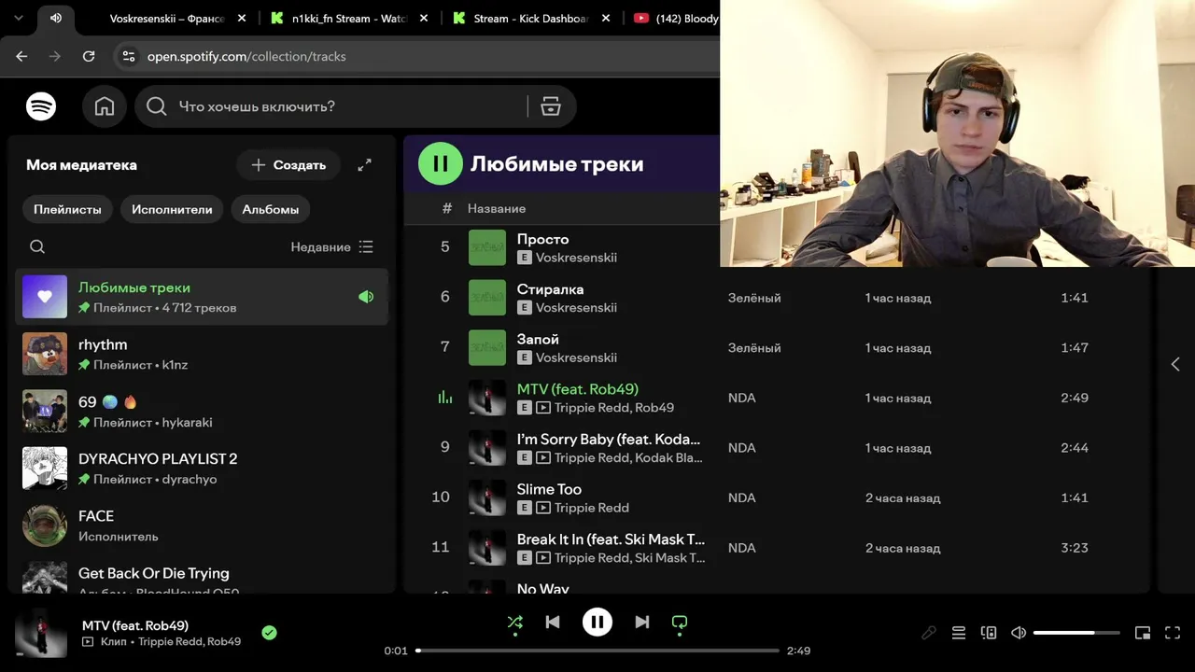Open the DYRACHYO PLAYLIST 2 playlist

202,469
